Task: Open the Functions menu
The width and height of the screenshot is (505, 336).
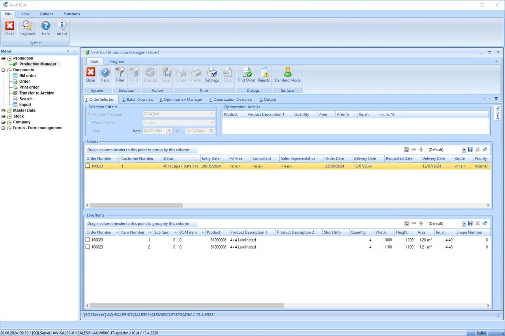Action: tap(72, 14)
